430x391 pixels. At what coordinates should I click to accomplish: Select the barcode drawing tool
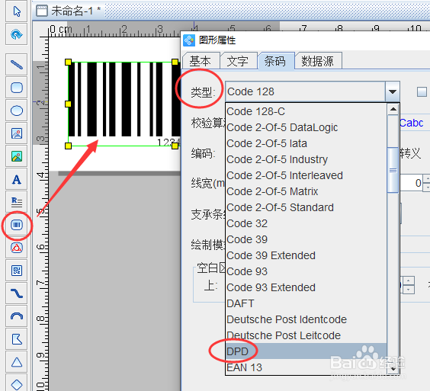17,225
